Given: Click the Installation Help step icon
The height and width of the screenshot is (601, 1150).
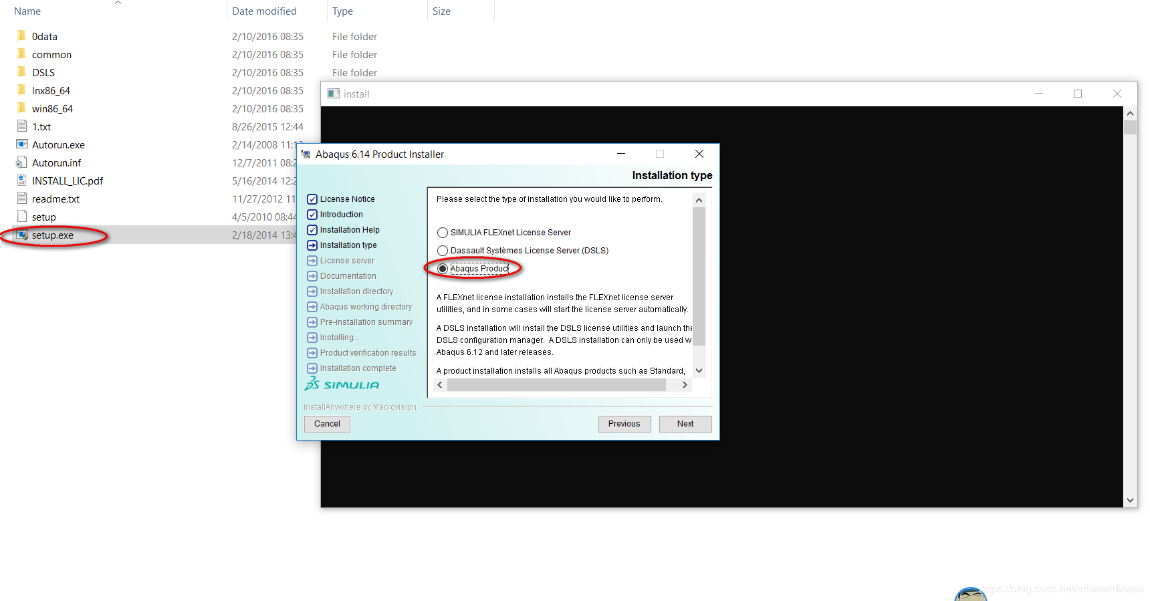Looking at the screenshot, I should tap(312, 230).
